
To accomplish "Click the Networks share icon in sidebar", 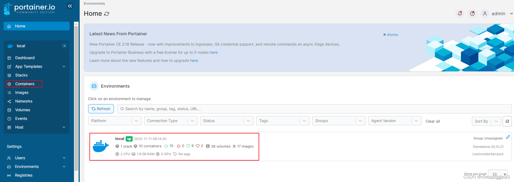I will [x=9, y=101].
